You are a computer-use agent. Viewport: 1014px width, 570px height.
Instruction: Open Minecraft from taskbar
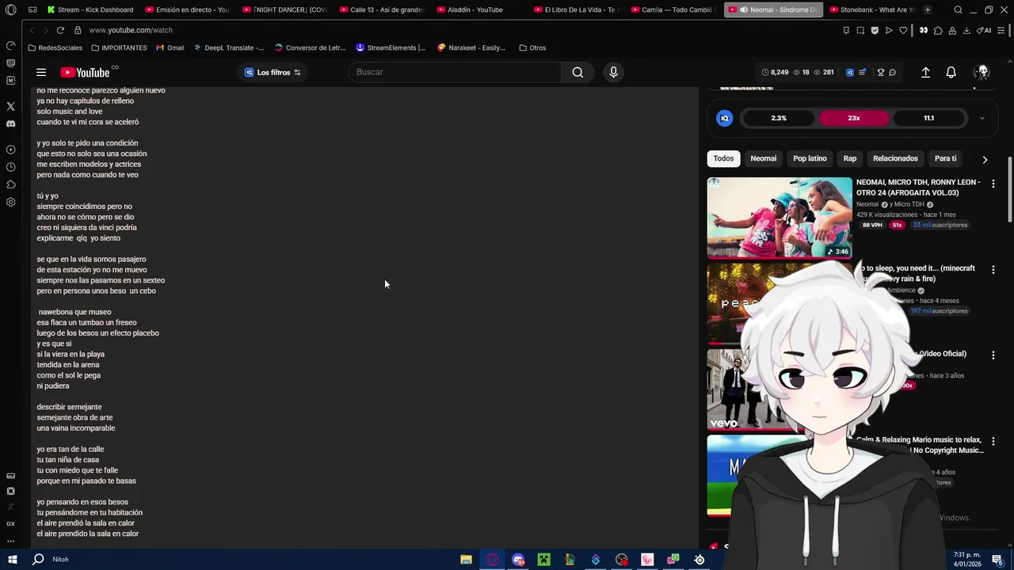(x=543, y=560)
